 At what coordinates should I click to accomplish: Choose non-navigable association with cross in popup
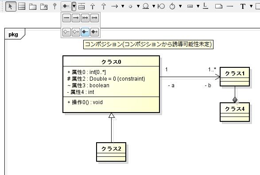(85, 18)
